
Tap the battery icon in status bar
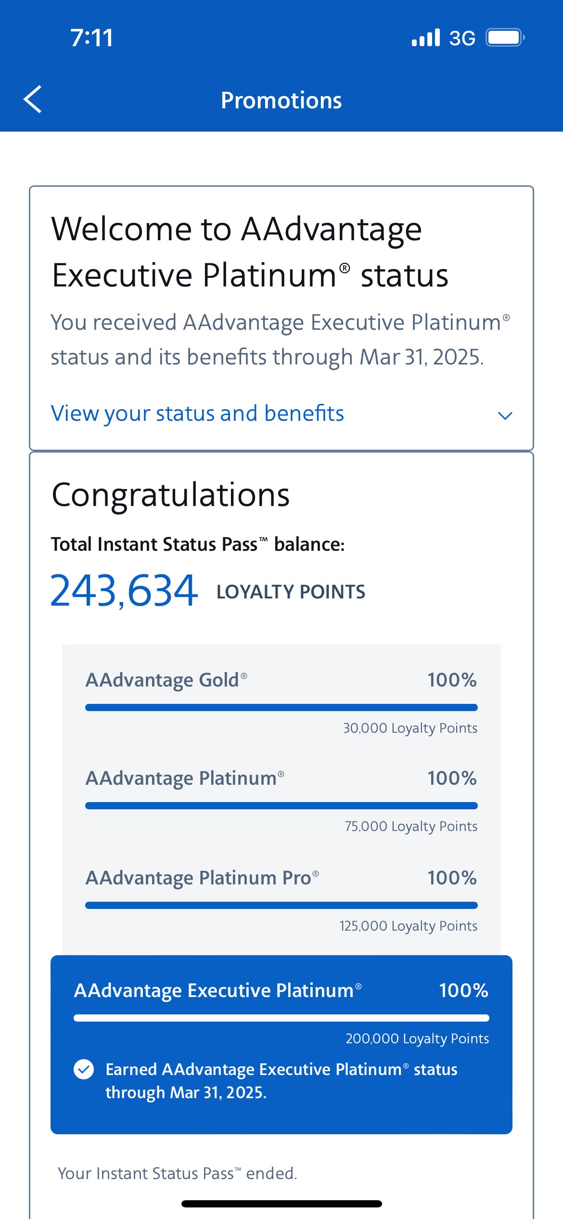(504, 37)
